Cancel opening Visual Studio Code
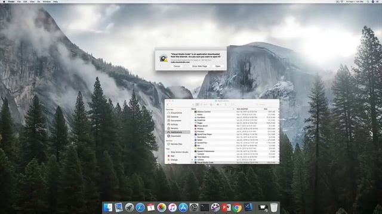Image resolution: width=382 pixels, height=214 pixels. click(177, 66)
